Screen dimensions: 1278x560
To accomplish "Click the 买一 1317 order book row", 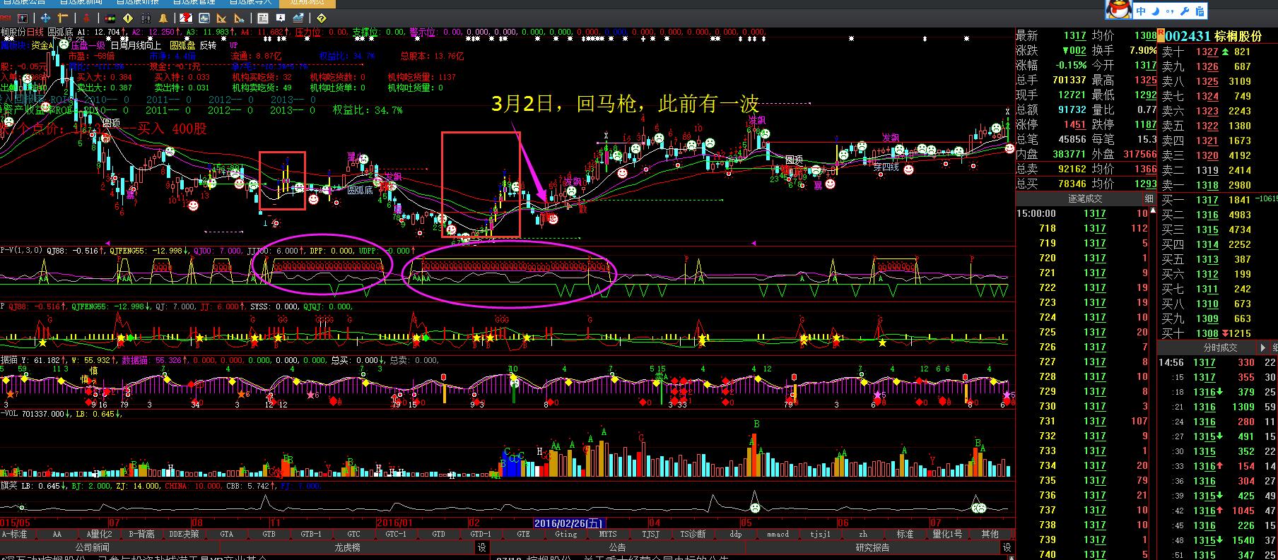I will coord(1217,200).
